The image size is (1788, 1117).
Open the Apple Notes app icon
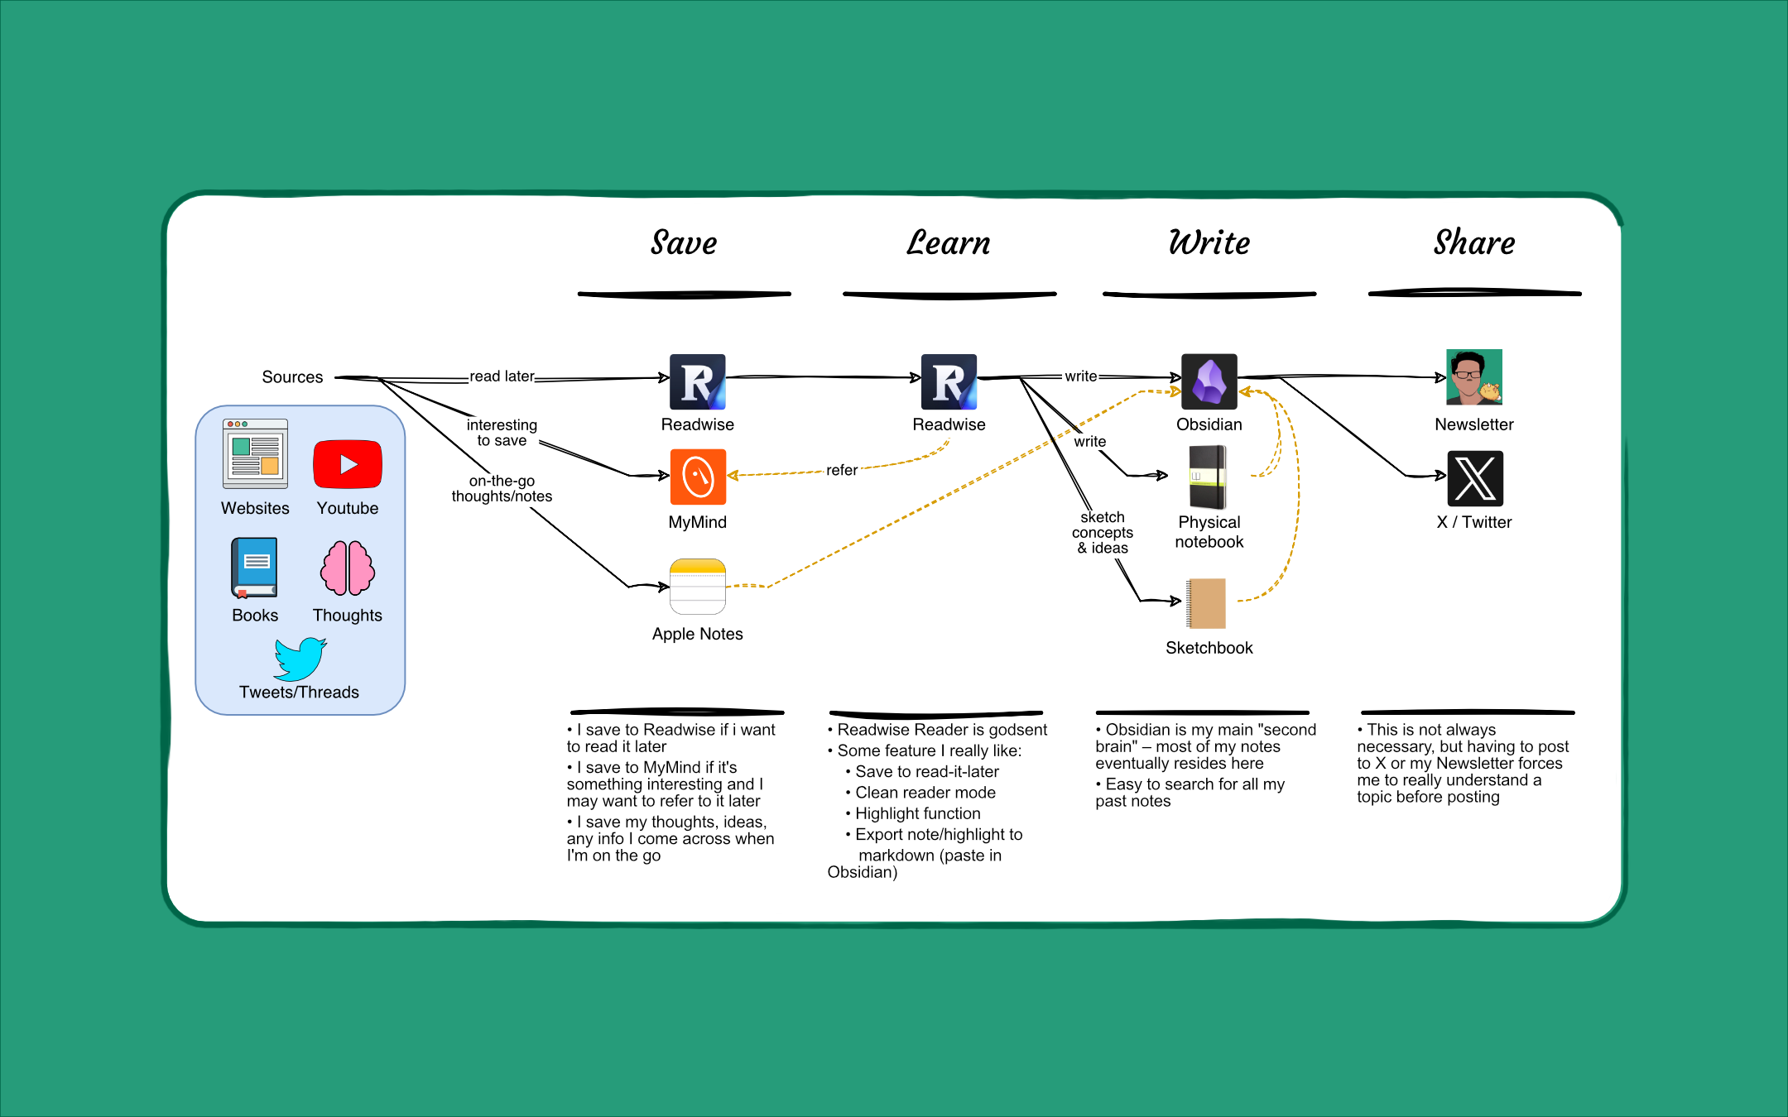pos(695,592)
